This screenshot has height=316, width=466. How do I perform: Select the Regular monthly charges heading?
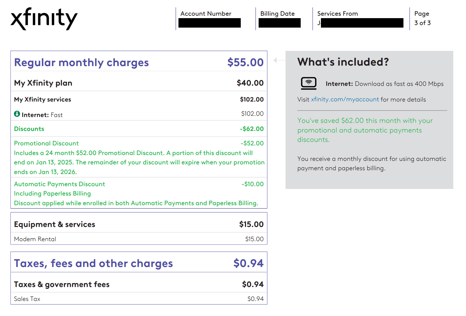(x=81, y=63)
